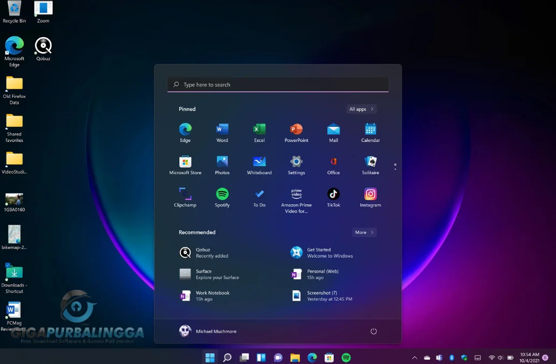The height and width of the screenshot is (364, 556).
Task: Open Spotify in pinned section
Action: [x=222, y=197]
